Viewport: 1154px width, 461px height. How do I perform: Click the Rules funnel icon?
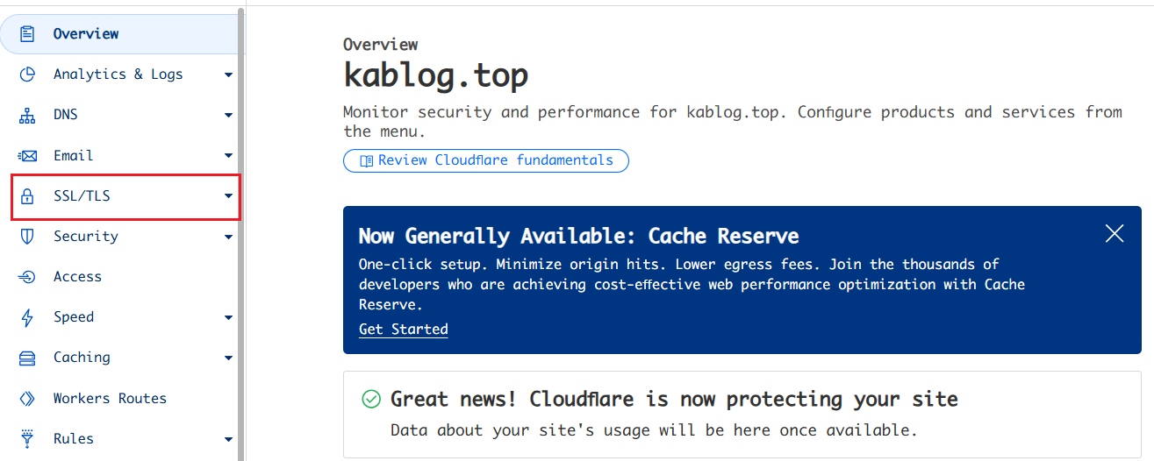click(27, 438)
